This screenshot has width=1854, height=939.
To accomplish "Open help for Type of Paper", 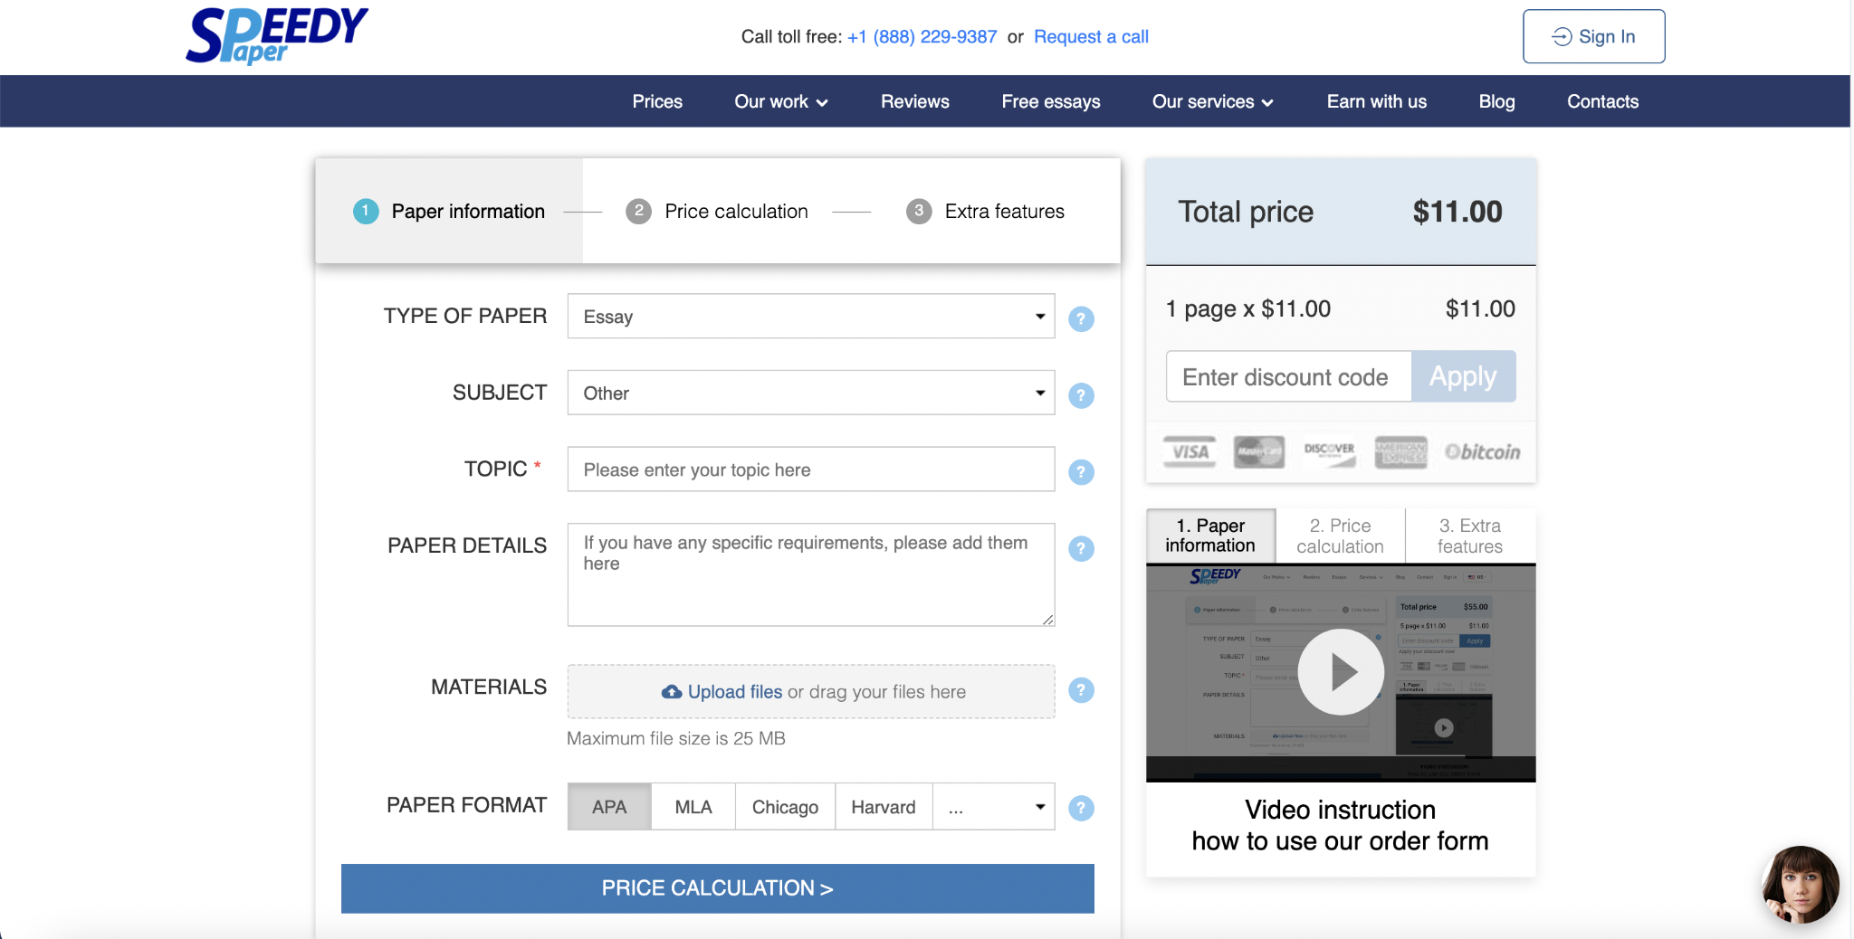I will [1081, 318].
